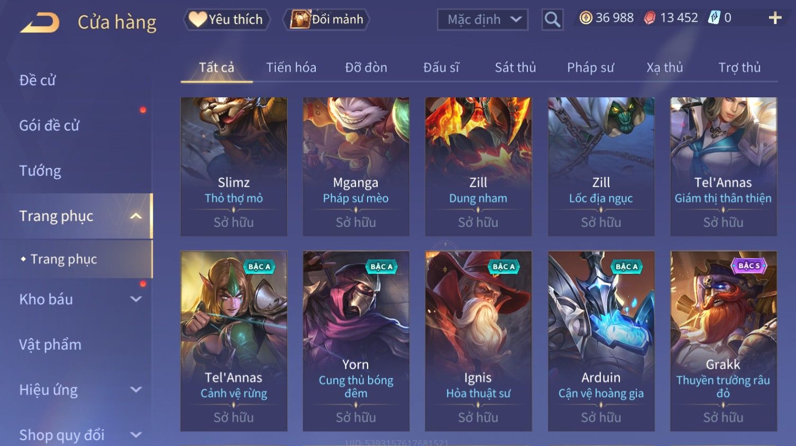
Task: Open the search magnifier icon
Action: pos(552,20)
